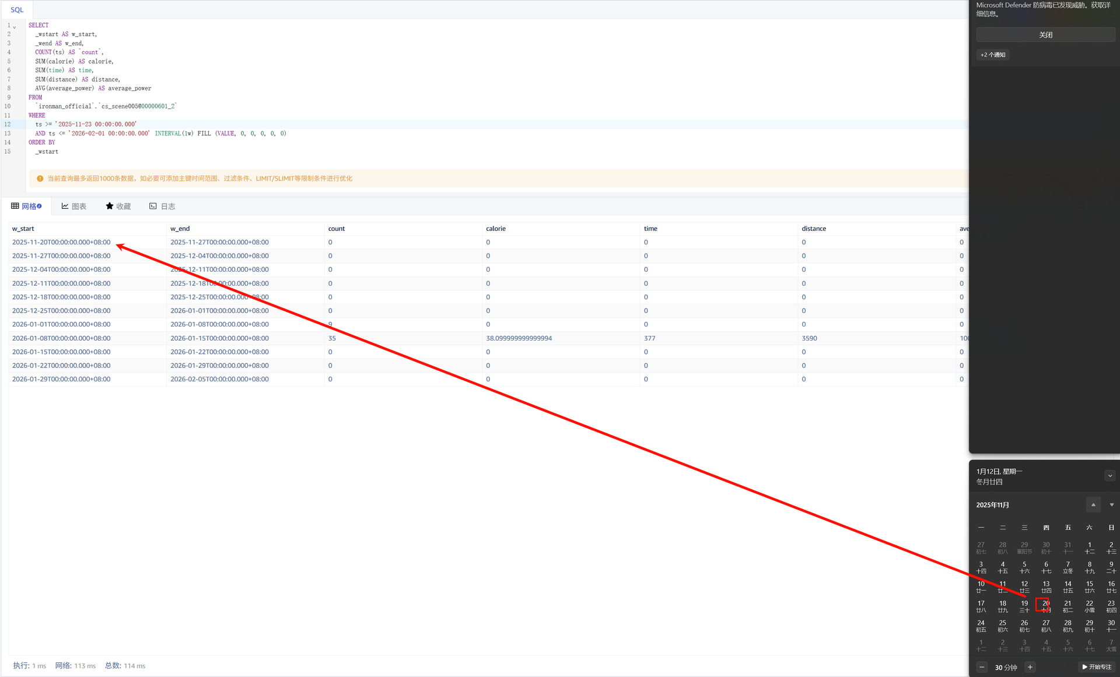Screen dimensions: 1120x677
Task: Expand the +2 个通知 notifications
Action: [993, 55]
